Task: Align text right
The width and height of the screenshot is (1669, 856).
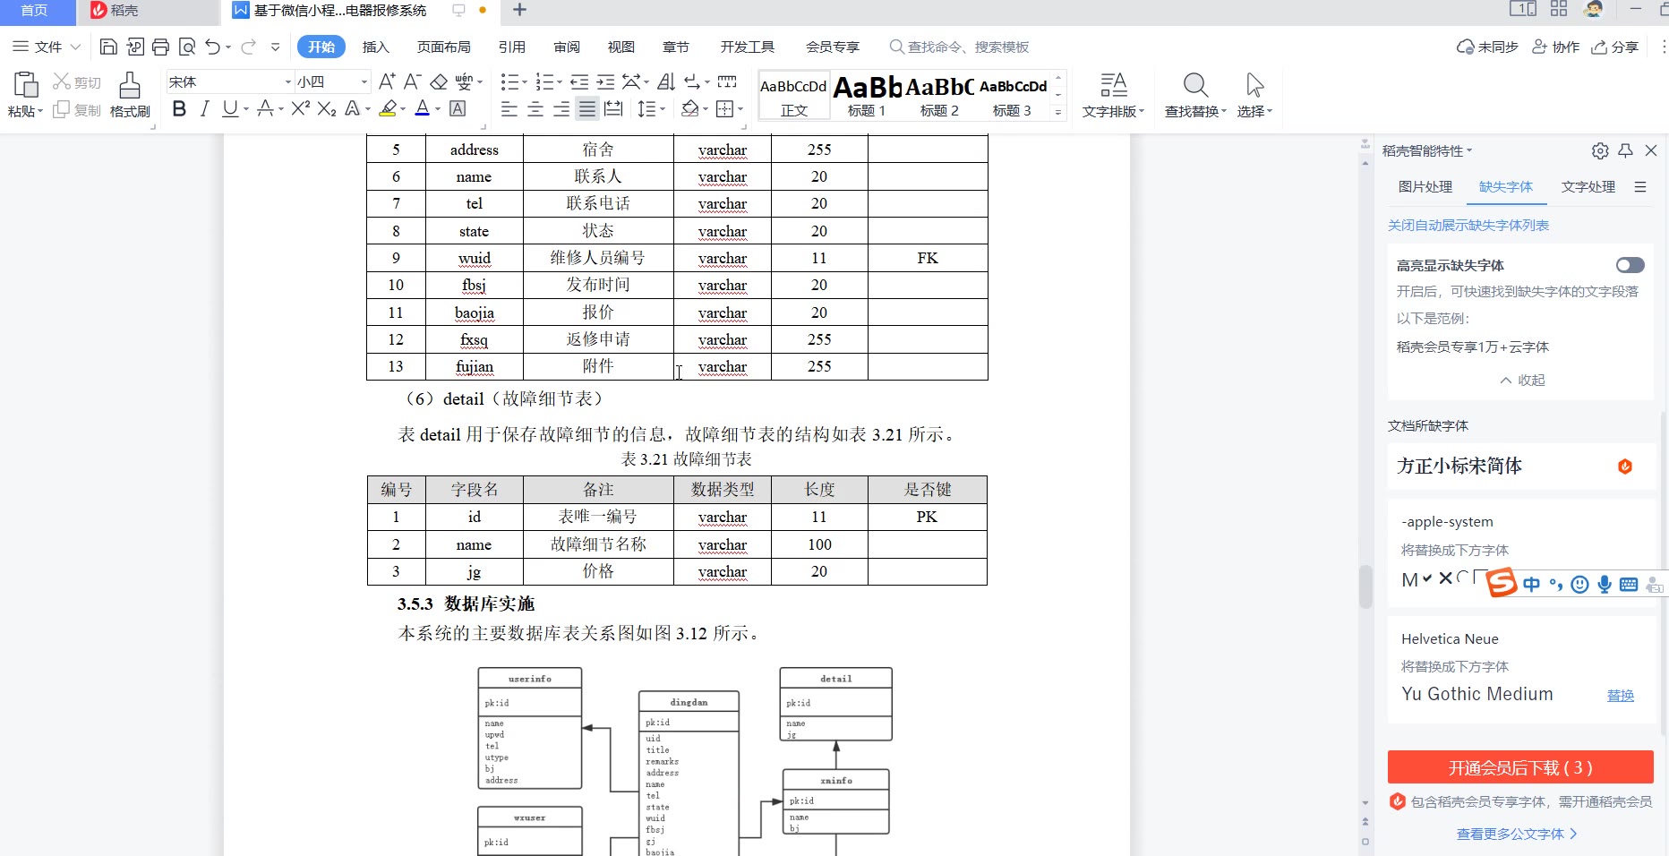Action: (x=561, y=108)
